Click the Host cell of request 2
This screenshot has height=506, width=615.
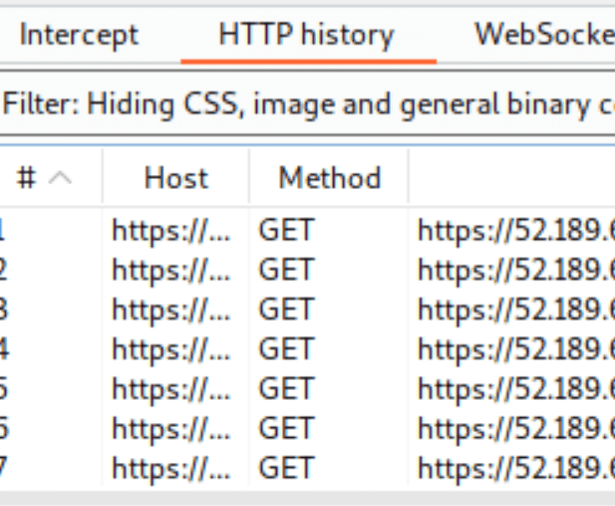tap(170, 270)
